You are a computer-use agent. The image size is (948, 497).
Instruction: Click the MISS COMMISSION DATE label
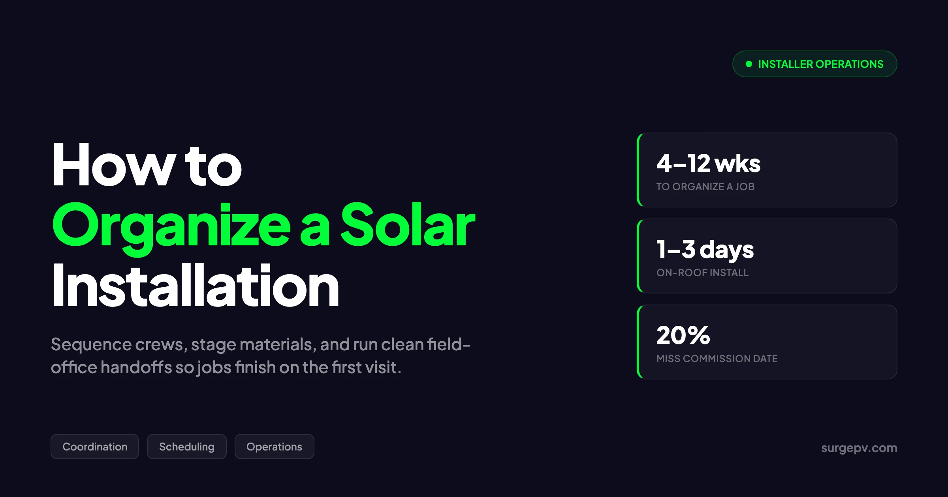(x=717, y=359)
